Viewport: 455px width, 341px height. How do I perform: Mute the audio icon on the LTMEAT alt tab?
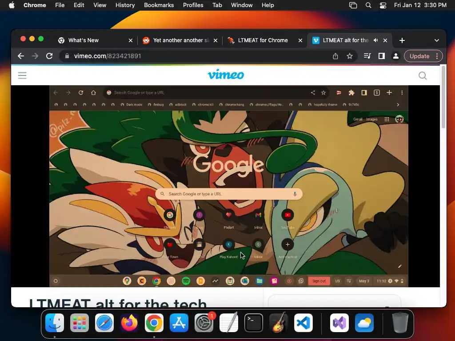click(376, 40)
